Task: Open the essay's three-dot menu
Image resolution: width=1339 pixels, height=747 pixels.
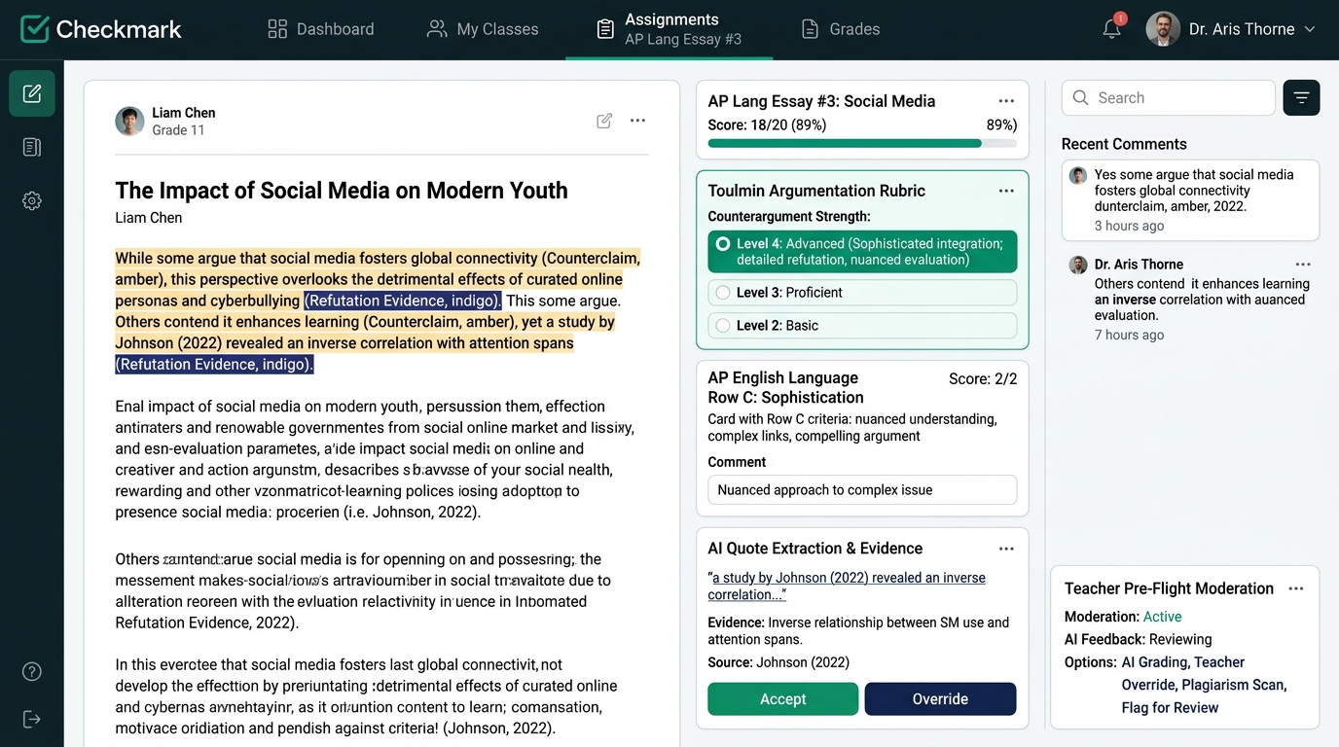Action: [637, 121]
